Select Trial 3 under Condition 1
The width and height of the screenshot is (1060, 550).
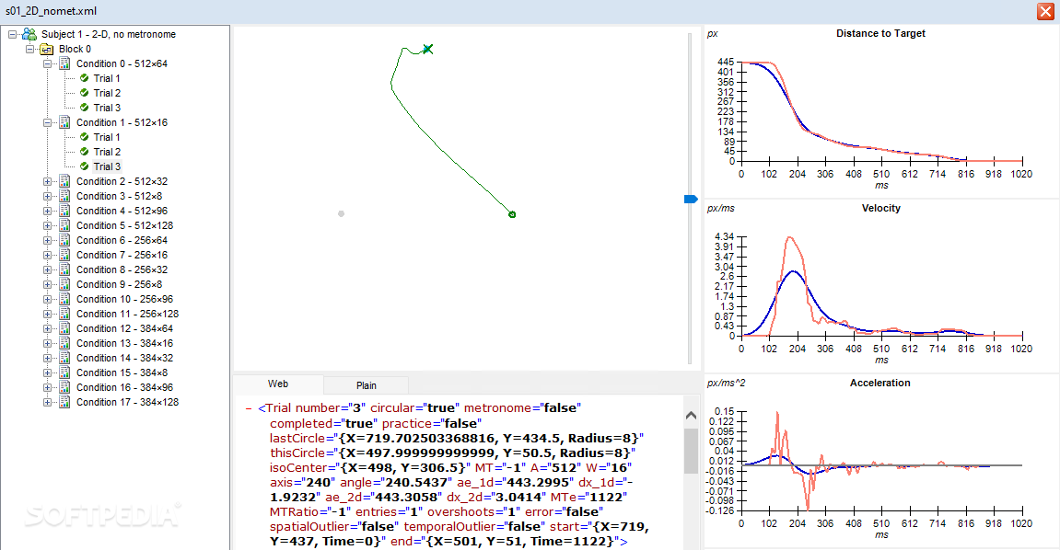coord(107,166)
